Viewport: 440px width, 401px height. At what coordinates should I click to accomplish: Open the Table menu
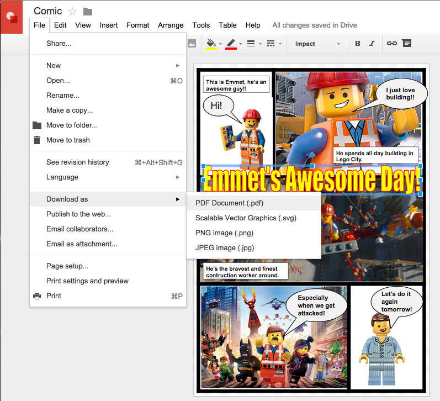(x=227, y=25)
